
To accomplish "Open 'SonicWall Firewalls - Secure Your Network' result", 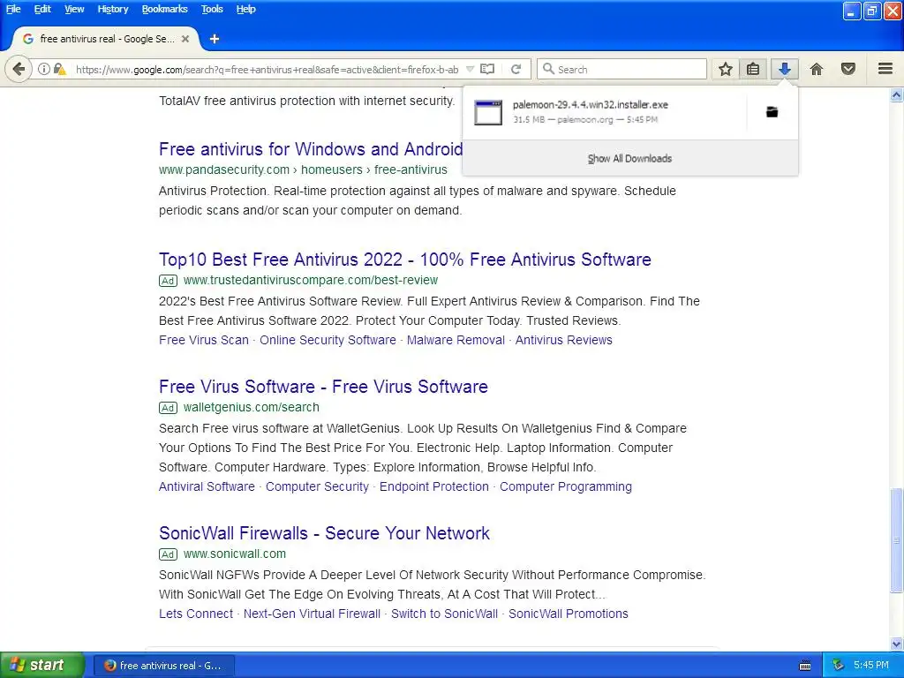I will pyautogui.click(x=324, y=532).
